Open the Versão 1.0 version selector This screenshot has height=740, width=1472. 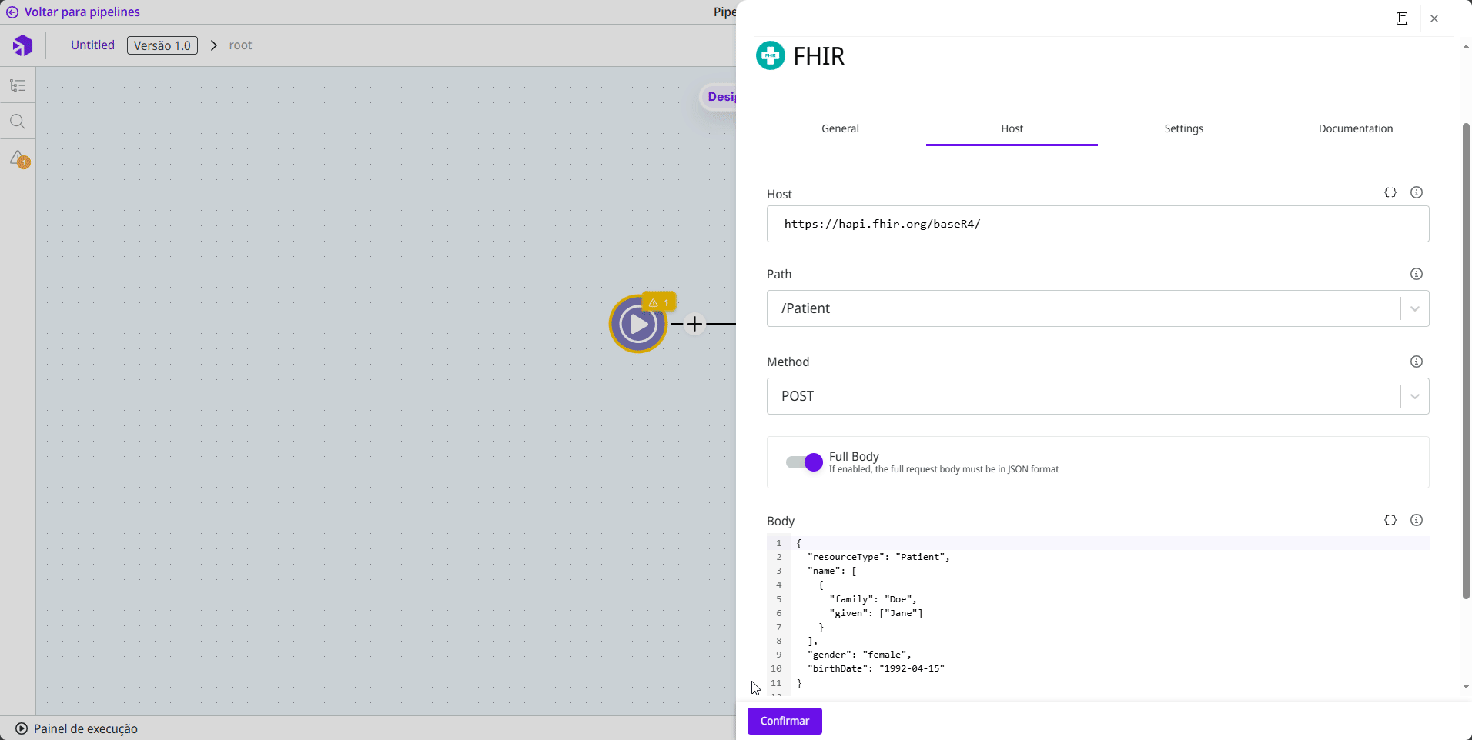point(162,45)
